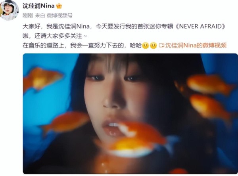
Task: Click the first line of the post text
Action: 124,27
